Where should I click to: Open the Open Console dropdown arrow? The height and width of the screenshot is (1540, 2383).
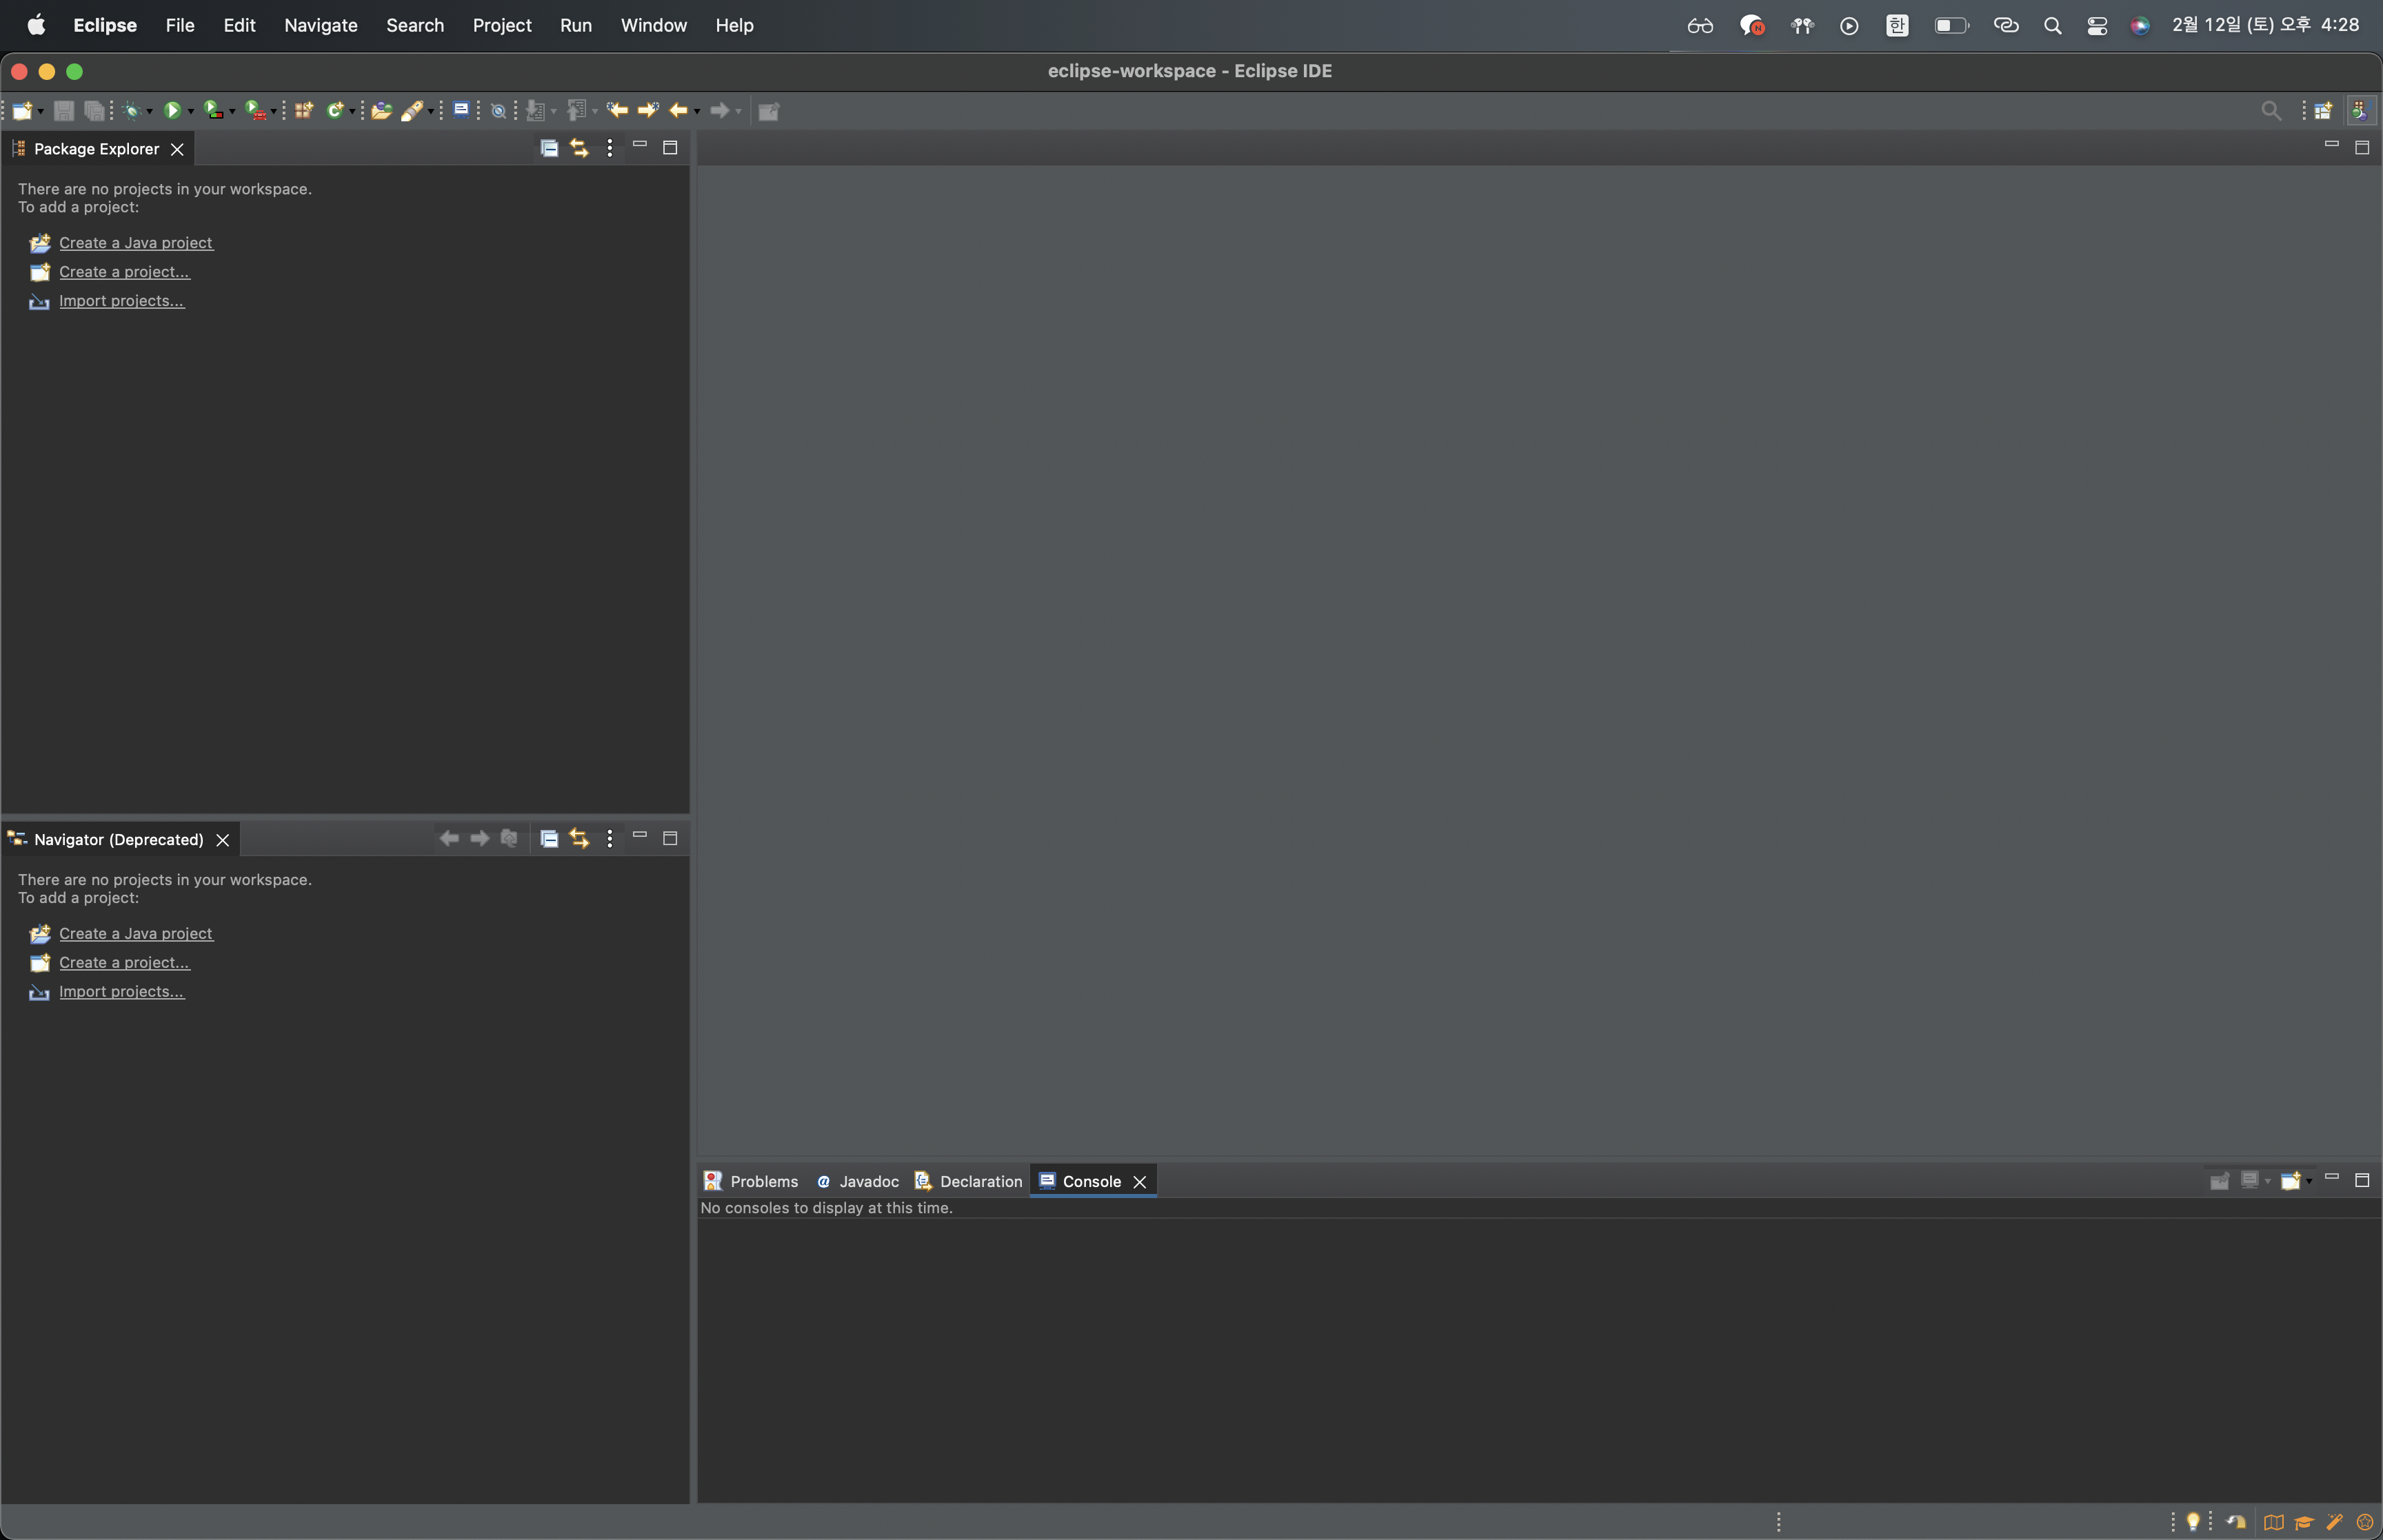(x=2309, y=1181)
